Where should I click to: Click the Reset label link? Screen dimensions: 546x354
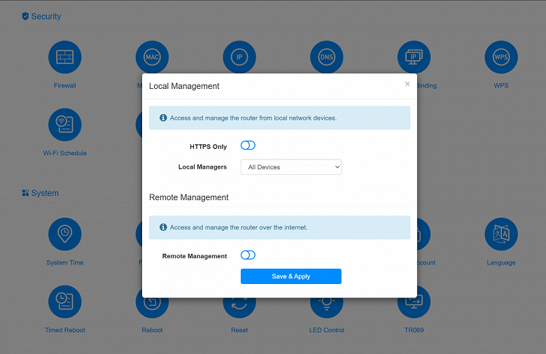(x=239, y=330)
